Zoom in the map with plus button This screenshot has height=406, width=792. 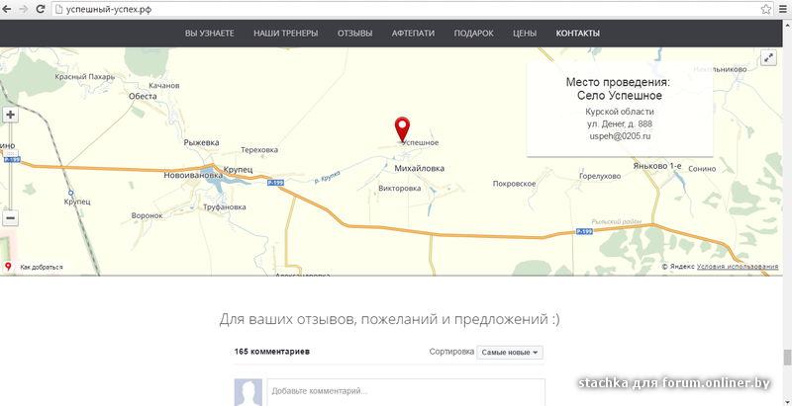click(10, 115)
